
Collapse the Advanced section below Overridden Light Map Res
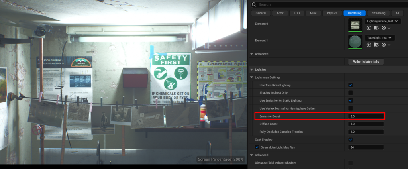(252, 155)
